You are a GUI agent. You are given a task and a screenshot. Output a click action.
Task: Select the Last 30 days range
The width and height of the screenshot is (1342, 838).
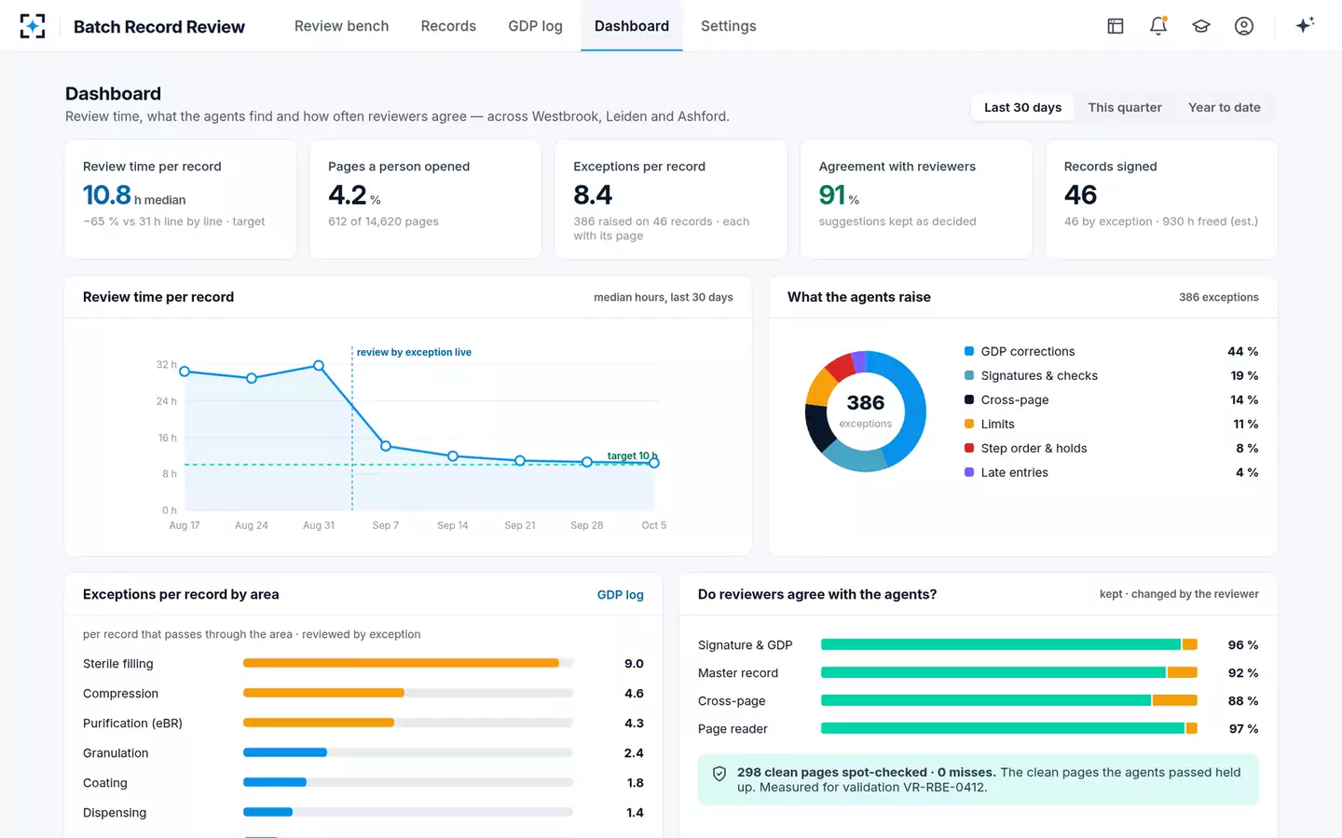coord(1022,107)
